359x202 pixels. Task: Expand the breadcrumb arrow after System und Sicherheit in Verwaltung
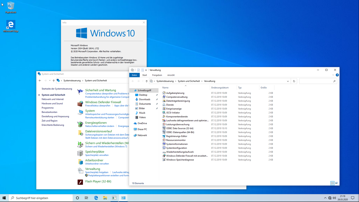pos(202,81)
